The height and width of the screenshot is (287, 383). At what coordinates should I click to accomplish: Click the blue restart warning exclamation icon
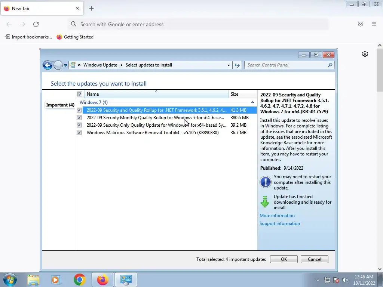tap(265, 182)
